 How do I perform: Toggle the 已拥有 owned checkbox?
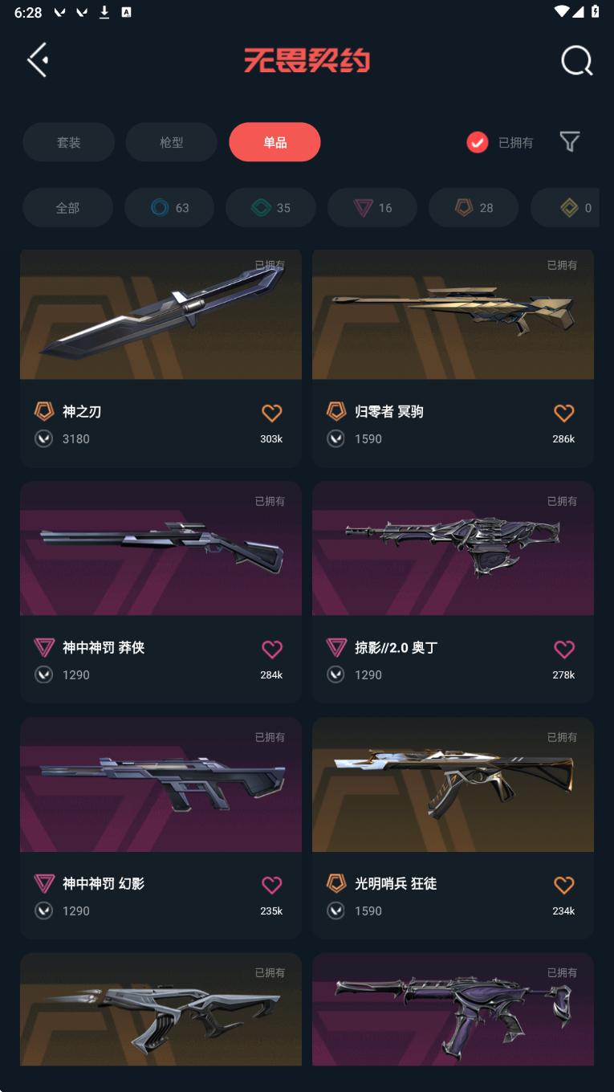point(478,142)
